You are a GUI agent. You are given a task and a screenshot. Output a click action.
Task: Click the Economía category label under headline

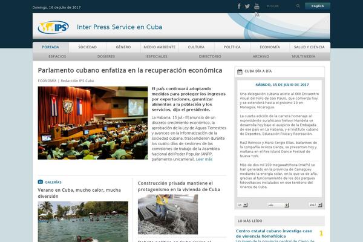pos(47,81)
